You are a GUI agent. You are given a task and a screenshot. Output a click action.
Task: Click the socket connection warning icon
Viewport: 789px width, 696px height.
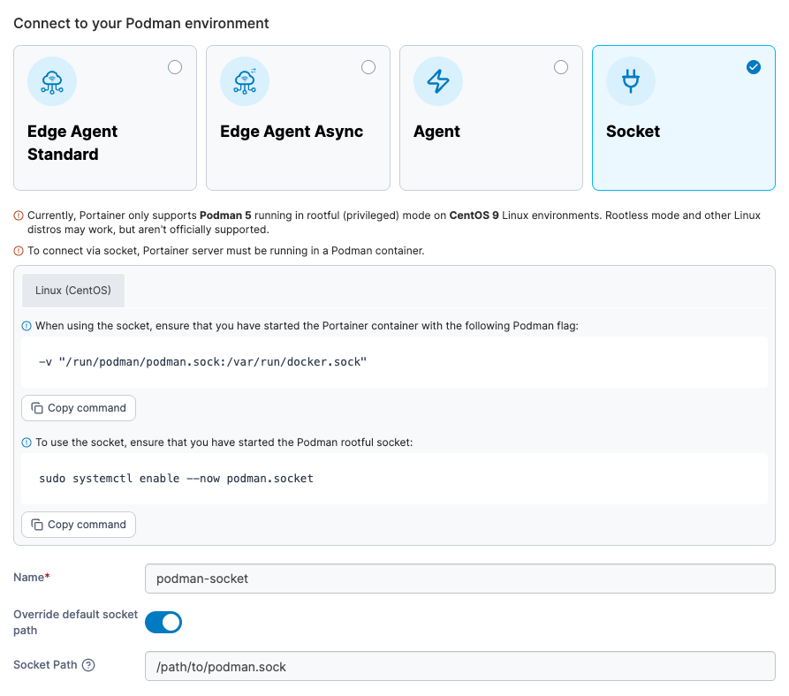(19, 251)
